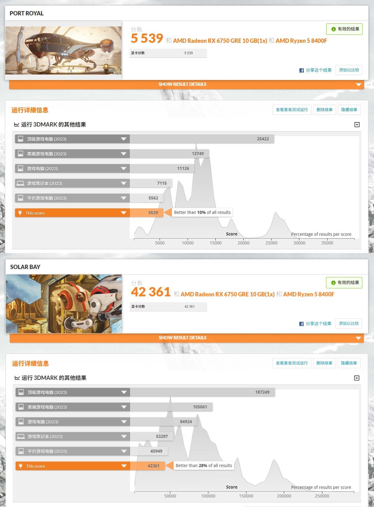The width and height of the screenshot is (374, 507).
Task: Share the Port Royal result on Facebook
Action: 315,70
